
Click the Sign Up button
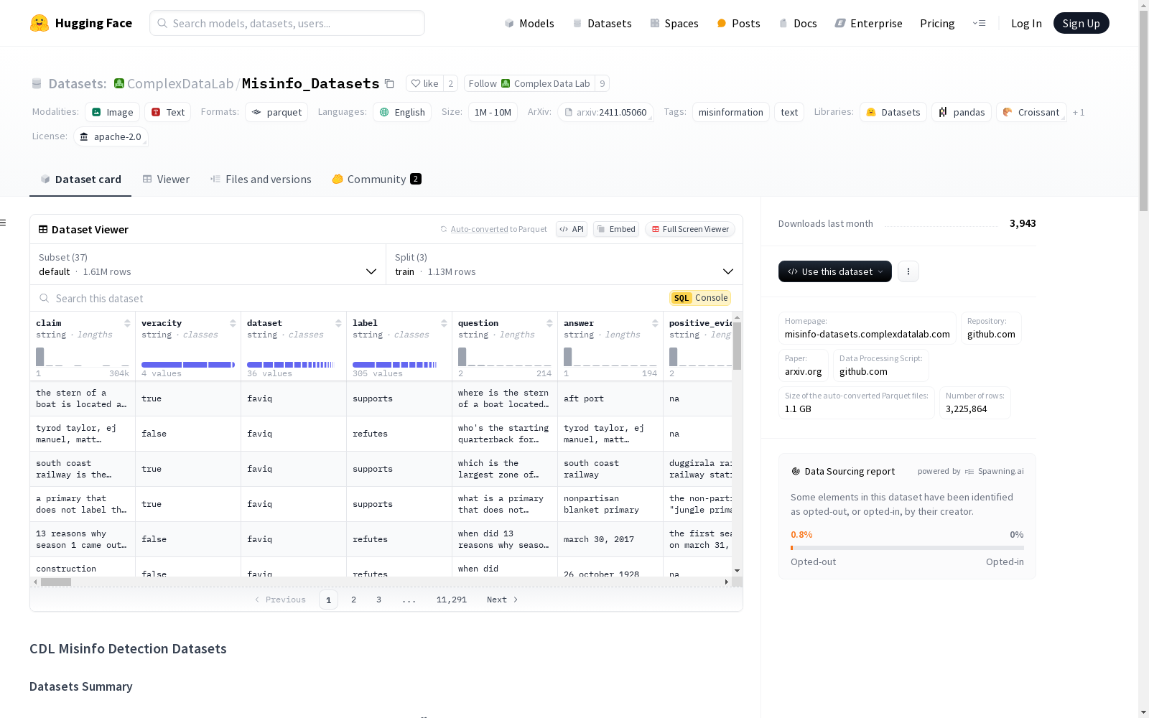tap(1081, 23)
